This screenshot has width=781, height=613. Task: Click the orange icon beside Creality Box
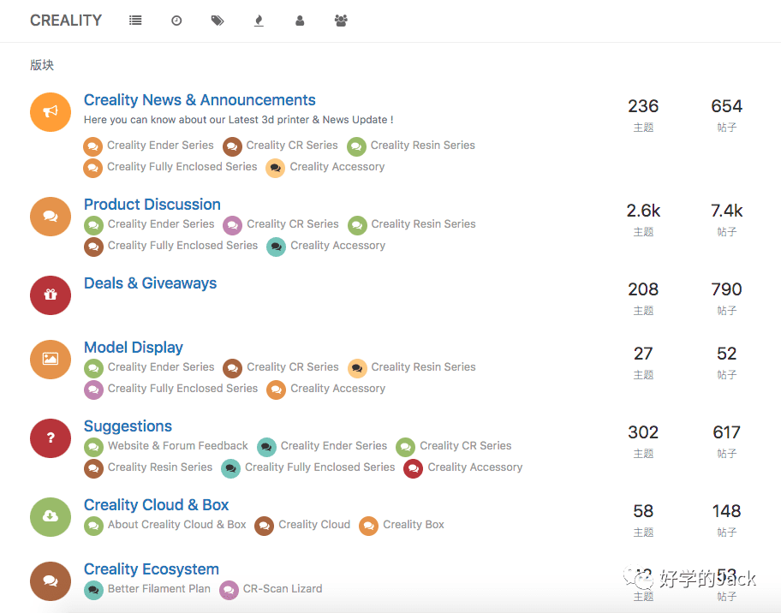click(368, 527)
